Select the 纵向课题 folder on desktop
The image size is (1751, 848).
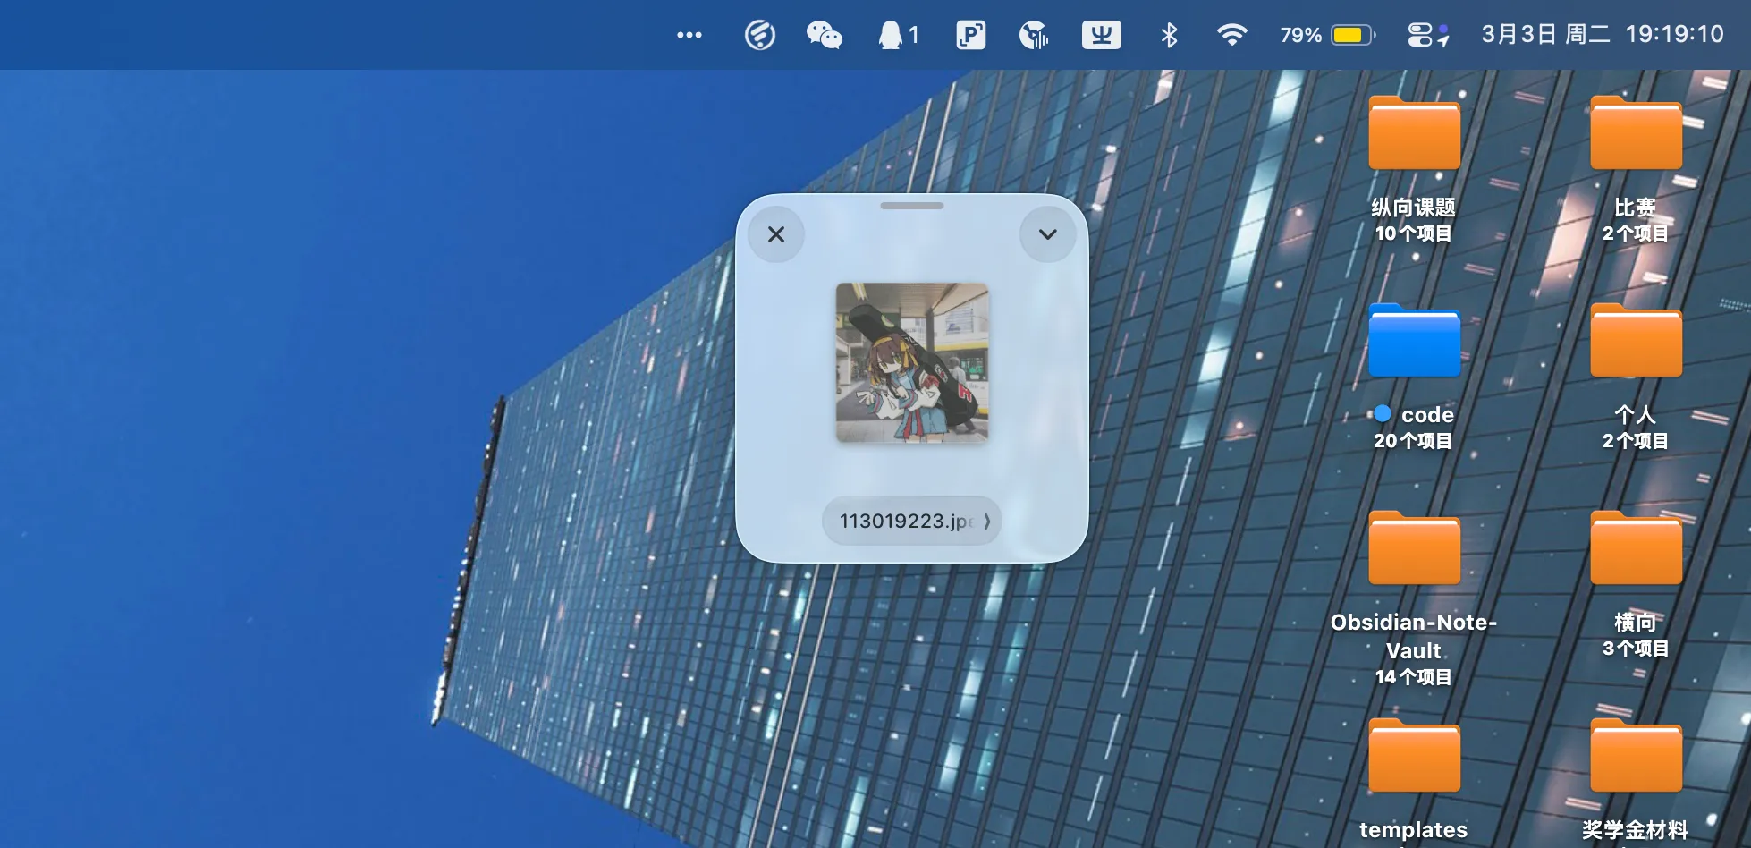tap(1414, 134)
